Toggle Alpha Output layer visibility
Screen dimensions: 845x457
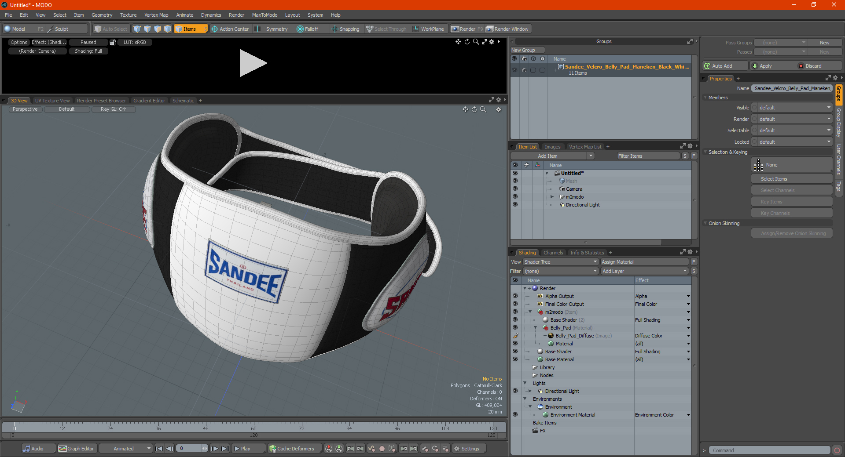(515, 296)
